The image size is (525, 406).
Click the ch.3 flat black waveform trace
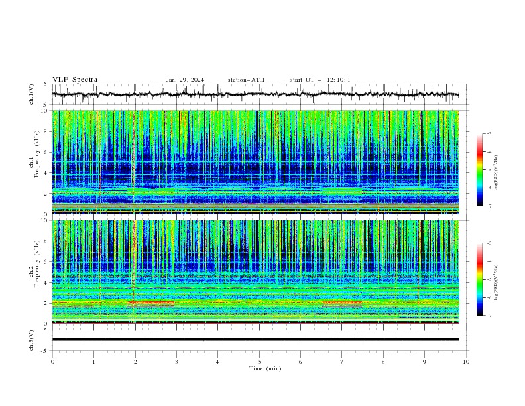[x=255, y=340]
